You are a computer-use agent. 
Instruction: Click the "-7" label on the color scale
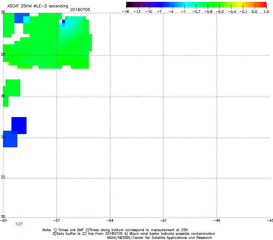[x=159, y=12]
